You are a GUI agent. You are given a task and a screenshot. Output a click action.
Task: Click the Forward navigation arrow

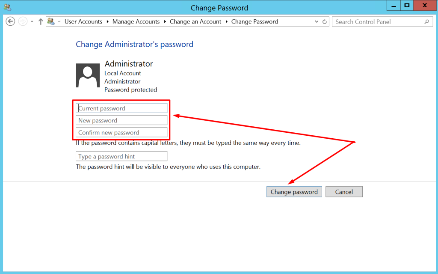coord(23,21)
